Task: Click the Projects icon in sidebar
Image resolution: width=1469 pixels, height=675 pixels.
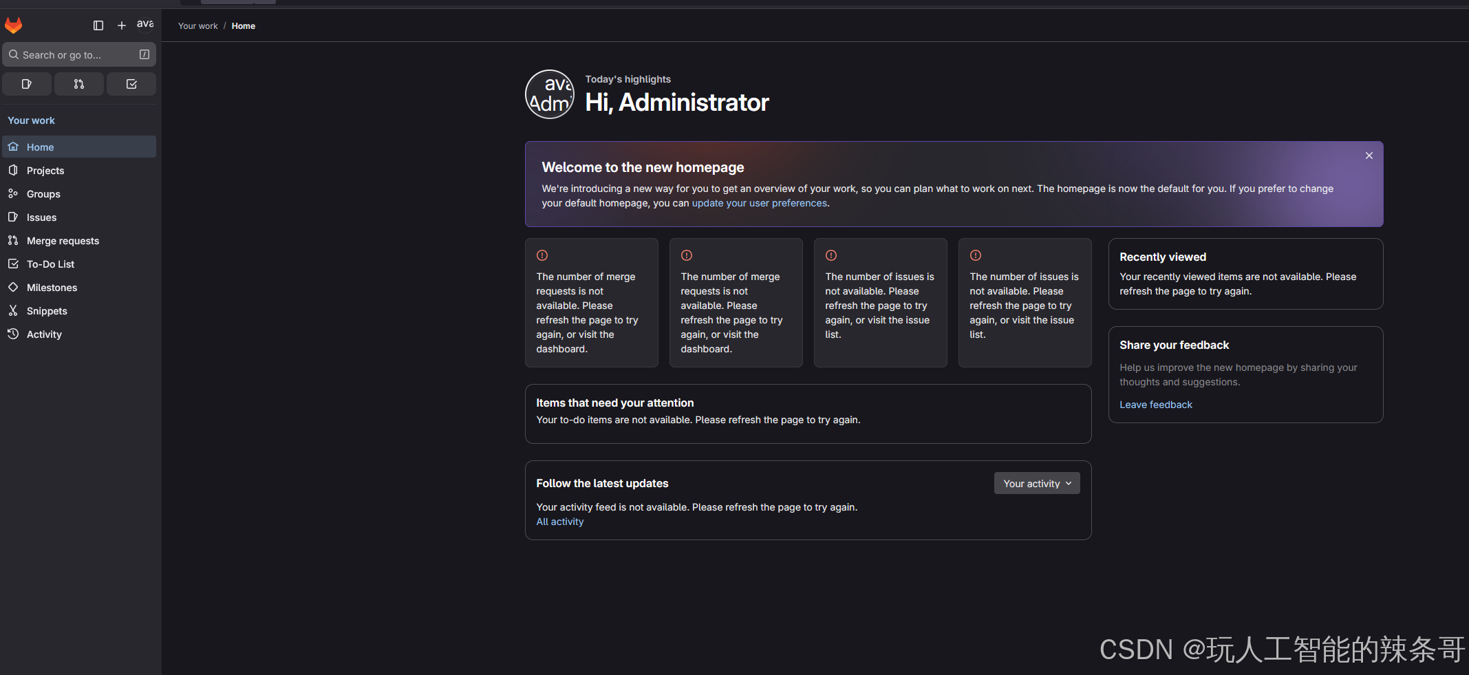Action: point(13,170)
